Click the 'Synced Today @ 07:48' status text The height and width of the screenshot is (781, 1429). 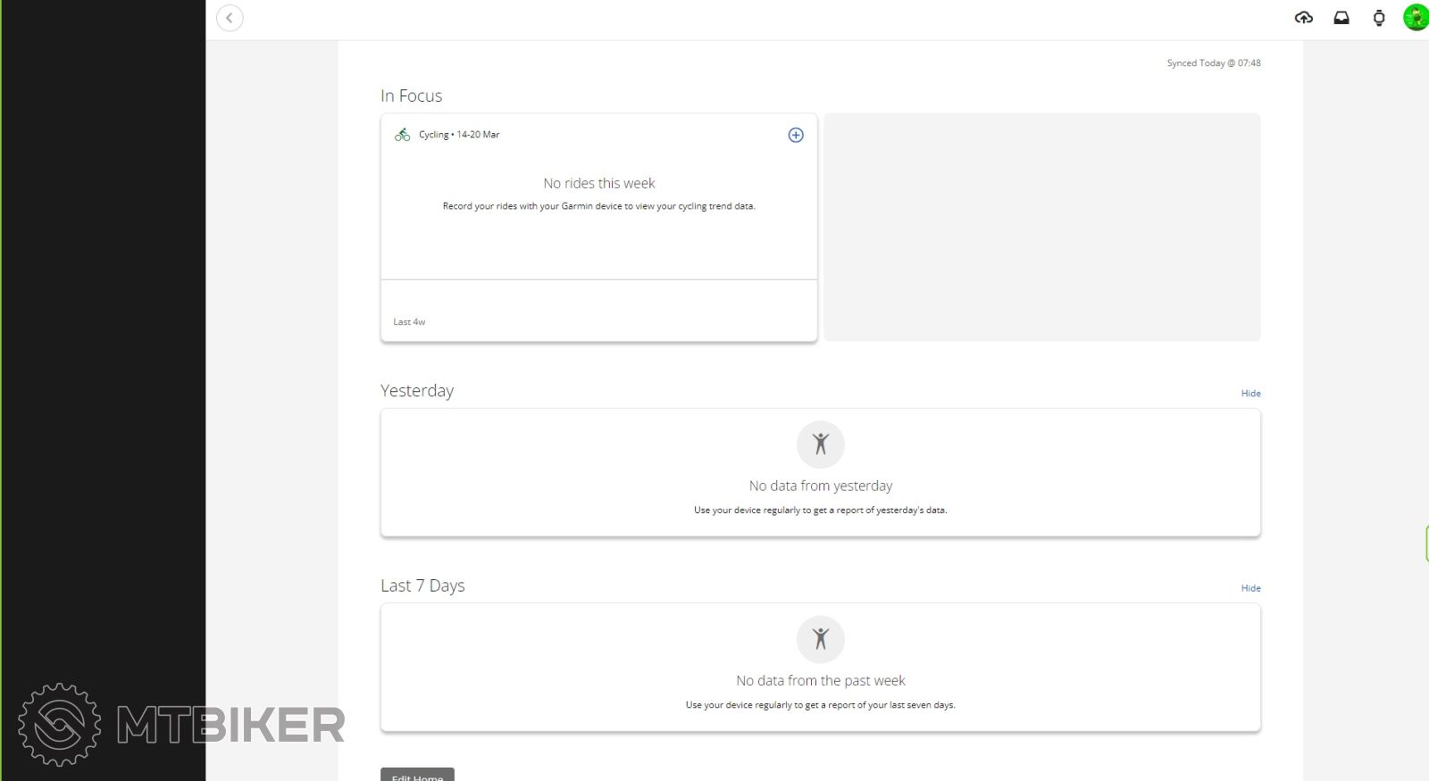pyautogui.click(x=1213, y=63)
